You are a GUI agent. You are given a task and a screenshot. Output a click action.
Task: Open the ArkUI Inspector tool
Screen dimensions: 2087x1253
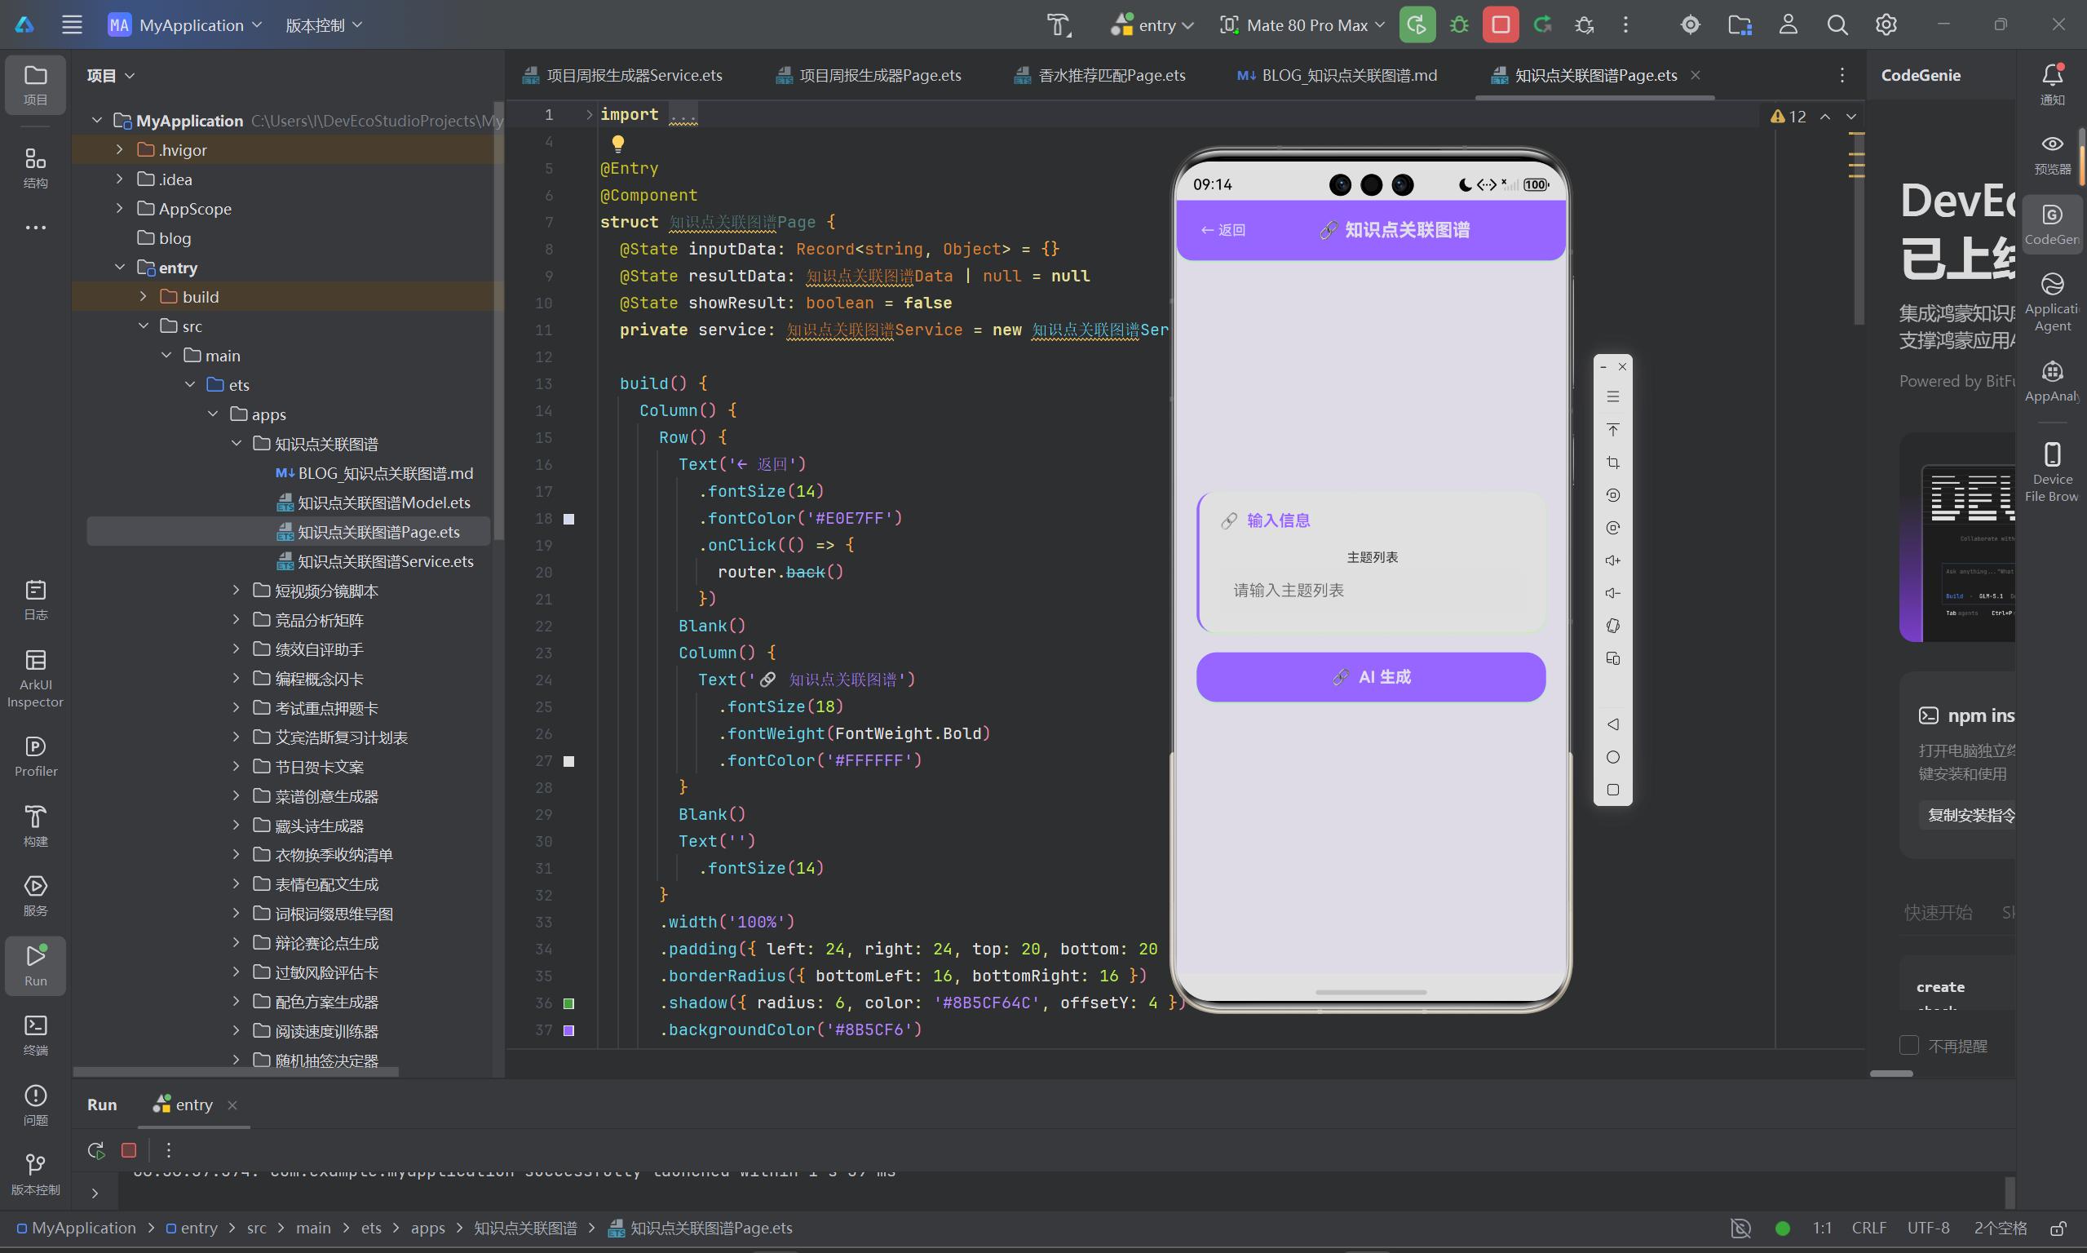35,679
